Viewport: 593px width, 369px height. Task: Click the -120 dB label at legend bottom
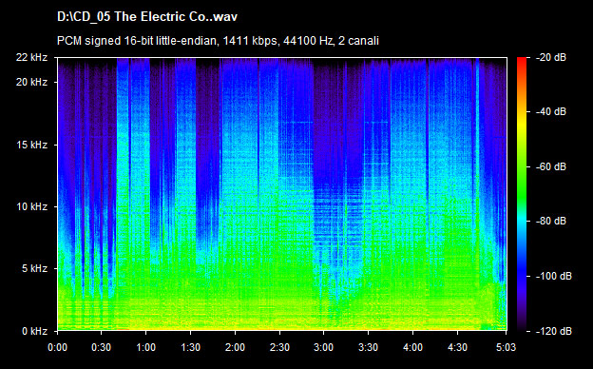coord(554,331)
